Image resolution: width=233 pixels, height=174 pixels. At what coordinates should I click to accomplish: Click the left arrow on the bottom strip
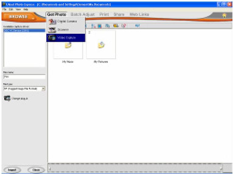(50, 169)
